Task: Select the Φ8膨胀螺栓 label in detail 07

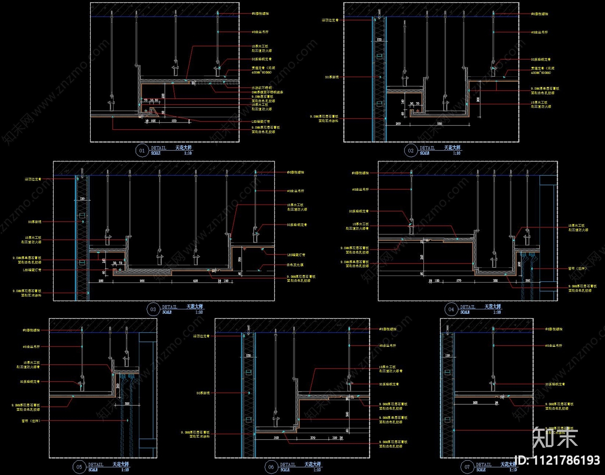Action: (554, 329)
